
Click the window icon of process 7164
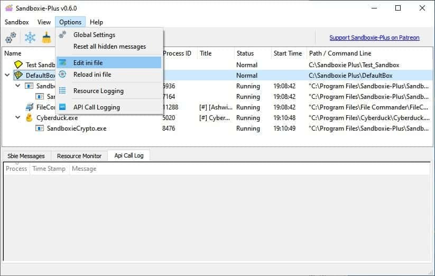click(x=40, y=97)
